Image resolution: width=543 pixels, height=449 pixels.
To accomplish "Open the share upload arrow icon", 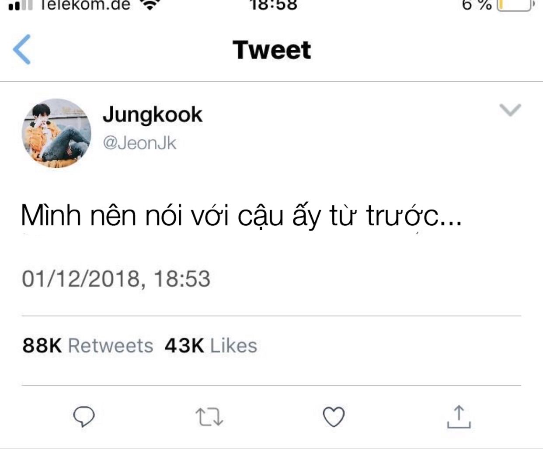I will pyautogui.click(x=459, y=416).
